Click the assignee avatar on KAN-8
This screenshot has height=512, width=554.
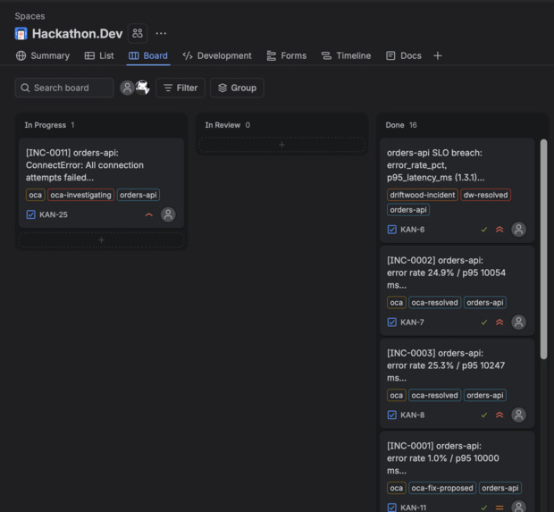(x=518, y=415)
